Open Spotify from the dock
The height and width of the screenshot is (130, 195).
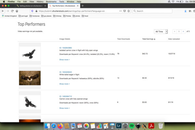pyautogui.click(x=132, y=126)
